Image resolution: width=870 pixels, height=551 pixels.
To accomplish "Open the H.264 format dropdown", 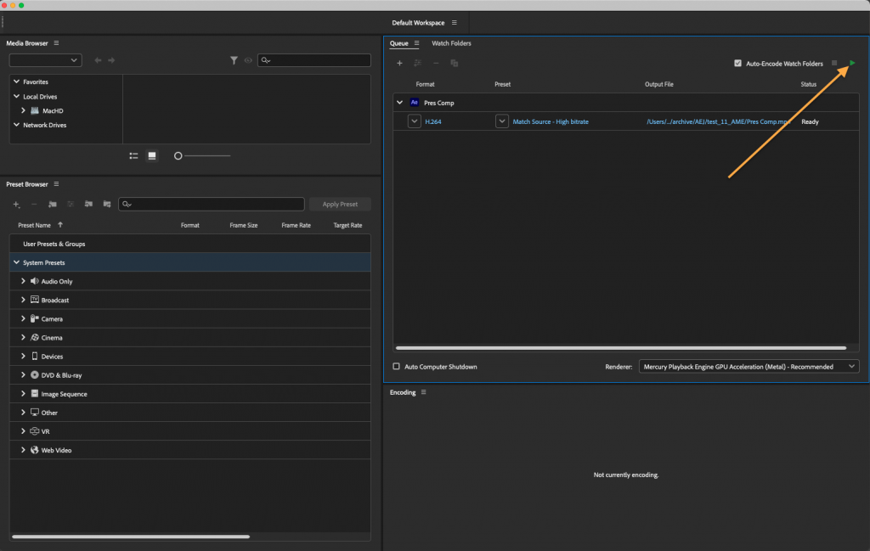I will [415, 121].
